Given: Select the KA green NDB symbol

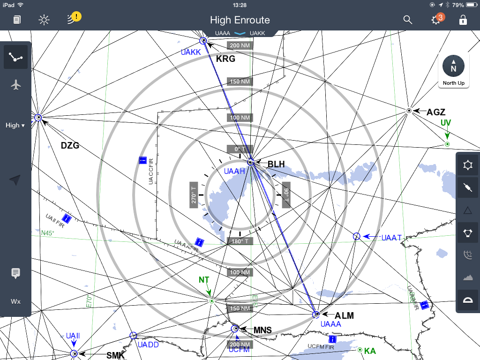Looking at the screenshot, I should [360, 350].
